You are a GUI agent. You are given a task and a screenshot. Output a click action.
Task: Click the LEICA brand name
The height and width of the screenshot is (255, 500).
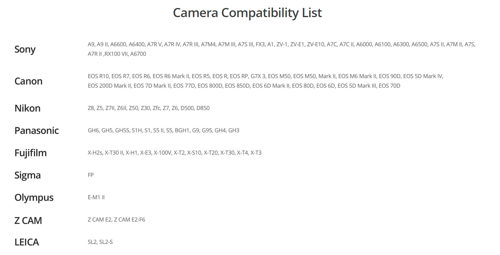click(27, 242)
